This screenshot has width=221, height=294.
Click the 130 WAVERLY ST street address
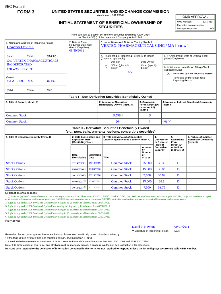pyautogui.click(x=20, y=69)
